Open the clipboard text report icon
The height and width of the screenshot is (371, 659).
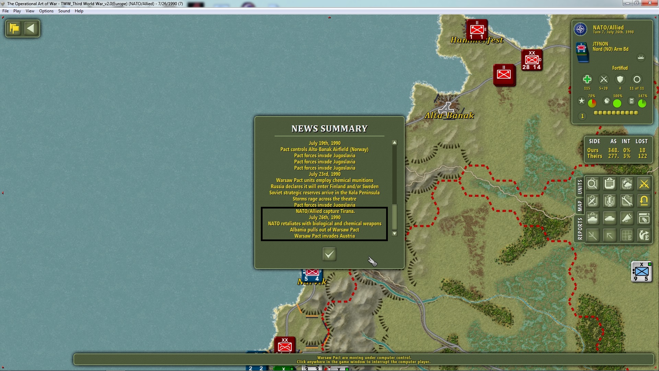[610, 184]
